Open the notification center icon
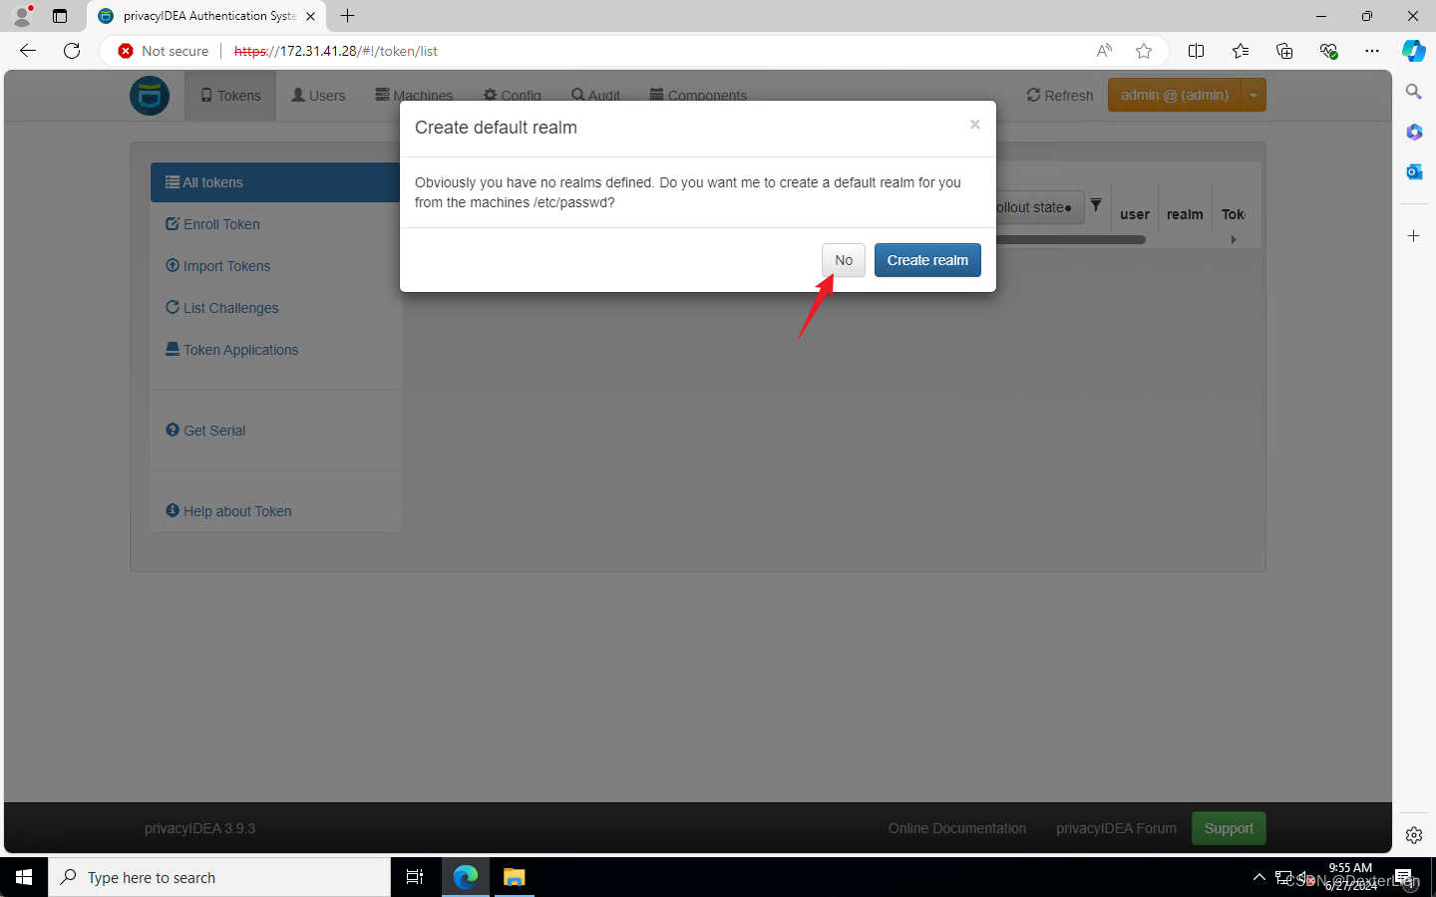The width and height of the screenshot is (1436, 897). [x=1404, y=877]
